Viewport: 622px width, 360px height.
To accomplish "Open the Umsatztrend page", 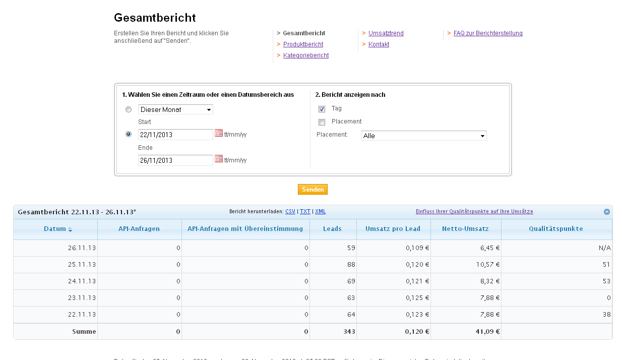I will pos(386,33).
